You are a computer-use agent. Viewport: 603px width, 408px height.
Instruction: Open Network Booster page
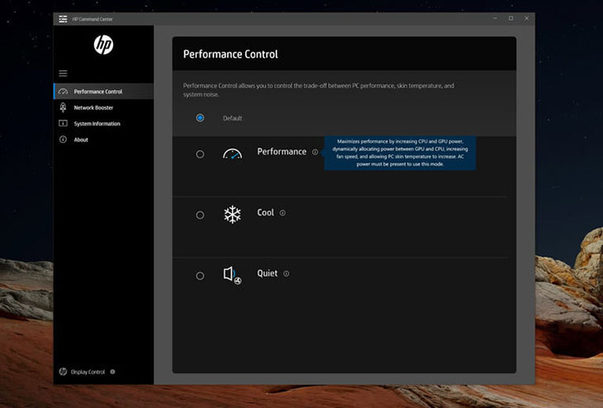coord(93,107)
